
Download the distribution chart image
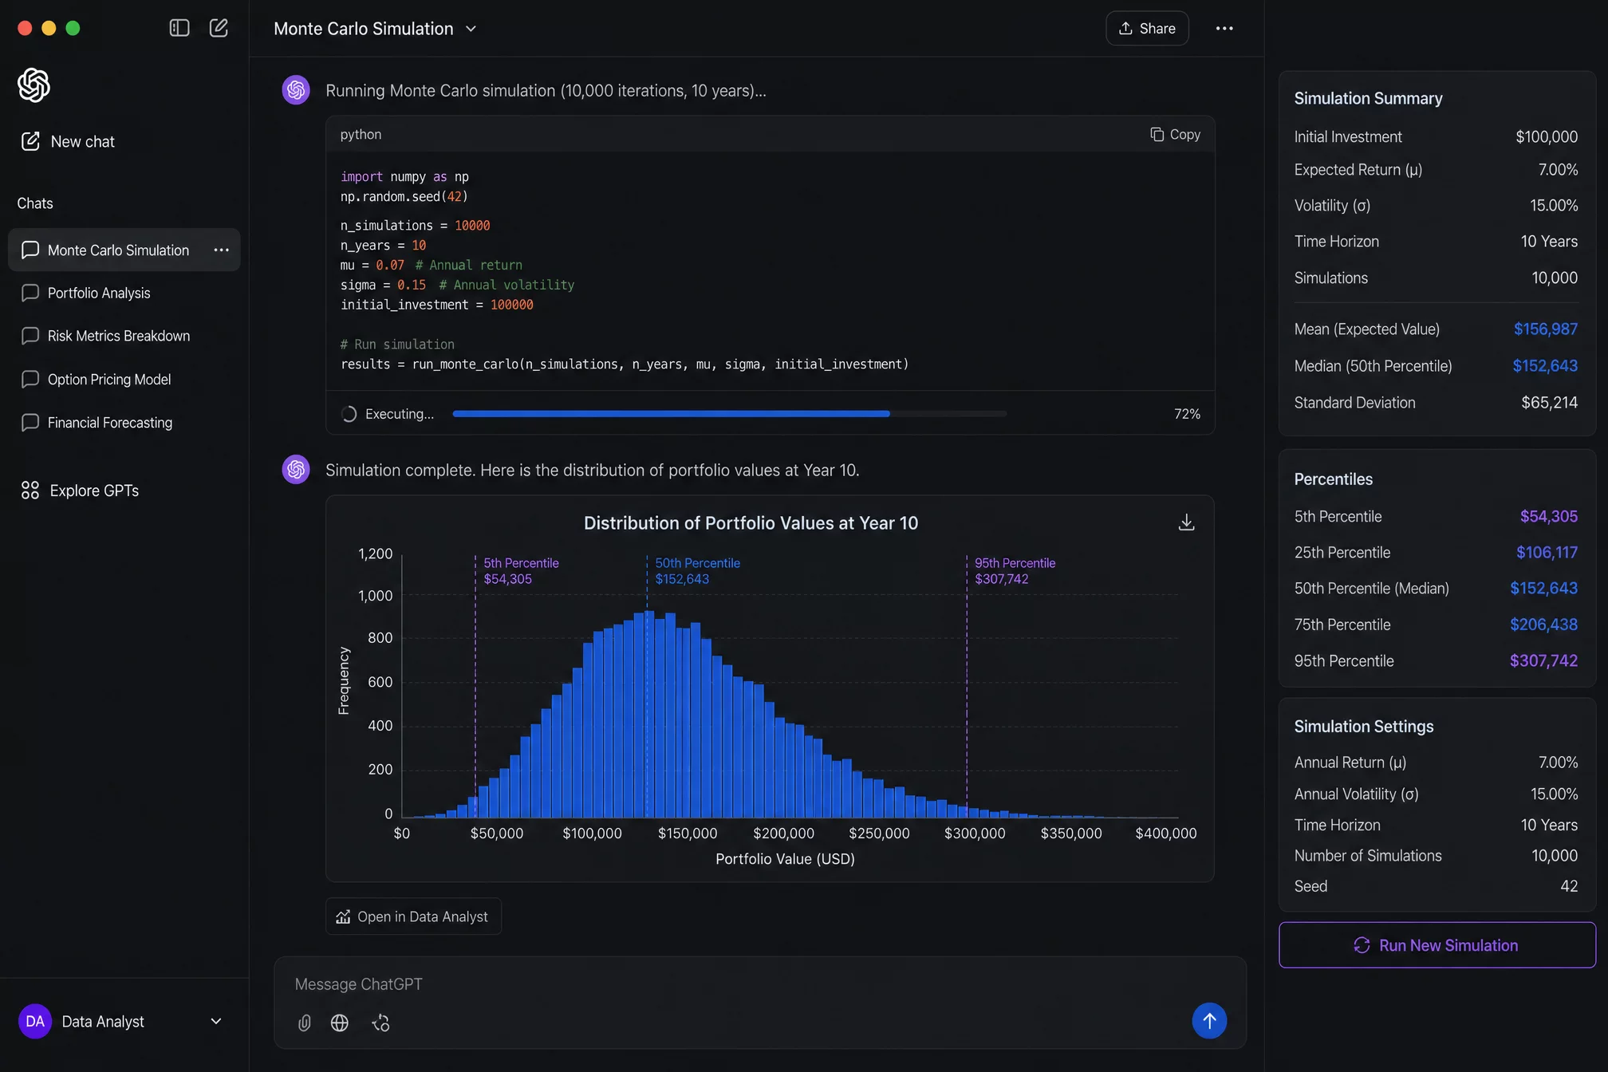click(1186, 522)
